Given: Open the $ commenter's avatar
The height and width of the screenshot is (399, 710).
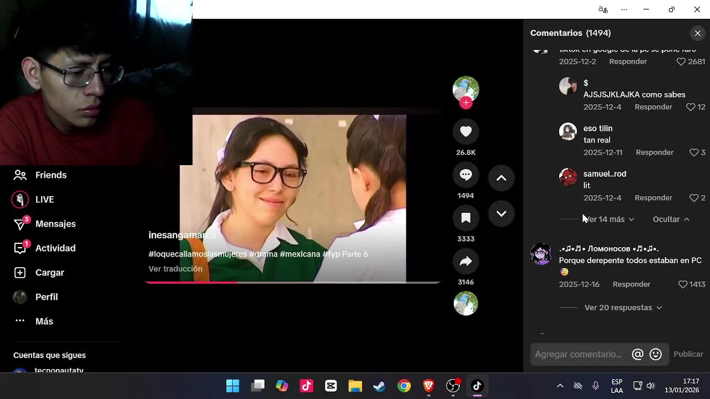Looking at the screenshot, I should (x=568, y=86).
